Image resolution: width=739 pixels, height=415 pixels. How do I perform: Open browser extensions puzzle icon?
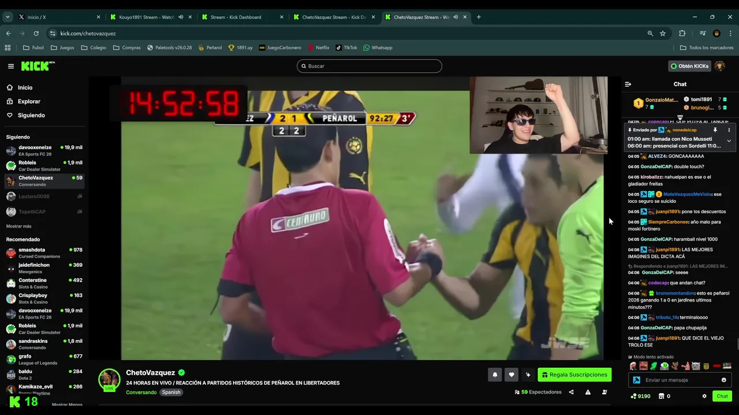pyautogui.click(x=682, y=33)
